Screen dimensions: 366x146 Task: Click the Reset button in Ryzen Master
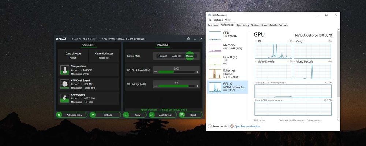(x=191, y=115)
